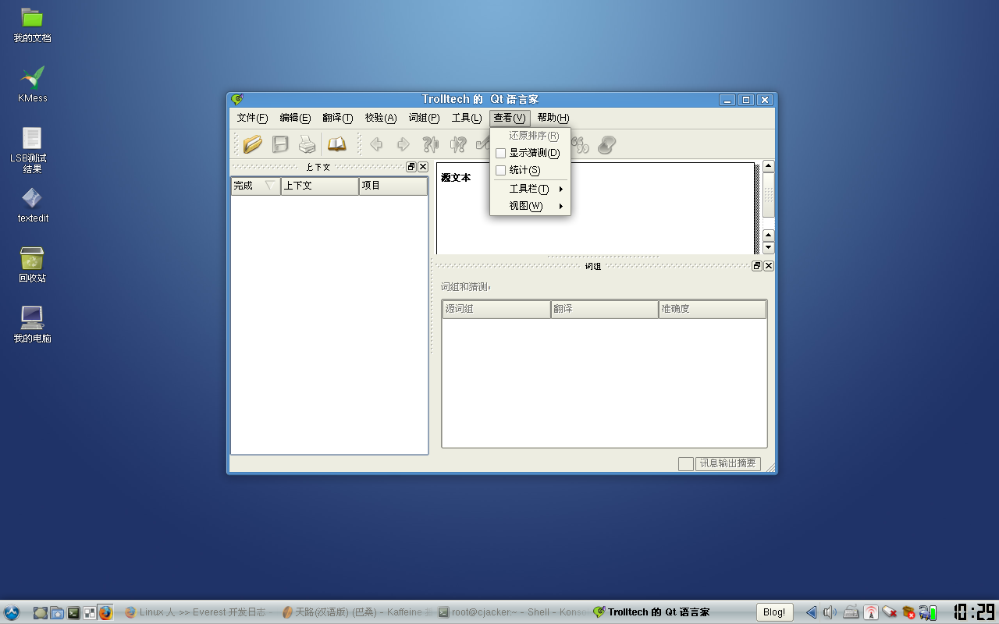Click the tray hide arrow icon
The width and height of the screenshot is (999, 624).
(x=811, y=612)
